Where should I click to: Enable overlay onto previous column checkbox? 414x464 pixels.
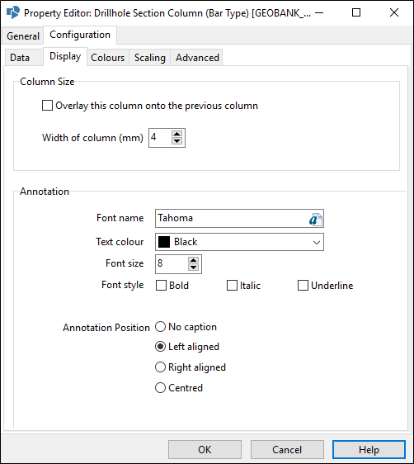pos(47,106)
